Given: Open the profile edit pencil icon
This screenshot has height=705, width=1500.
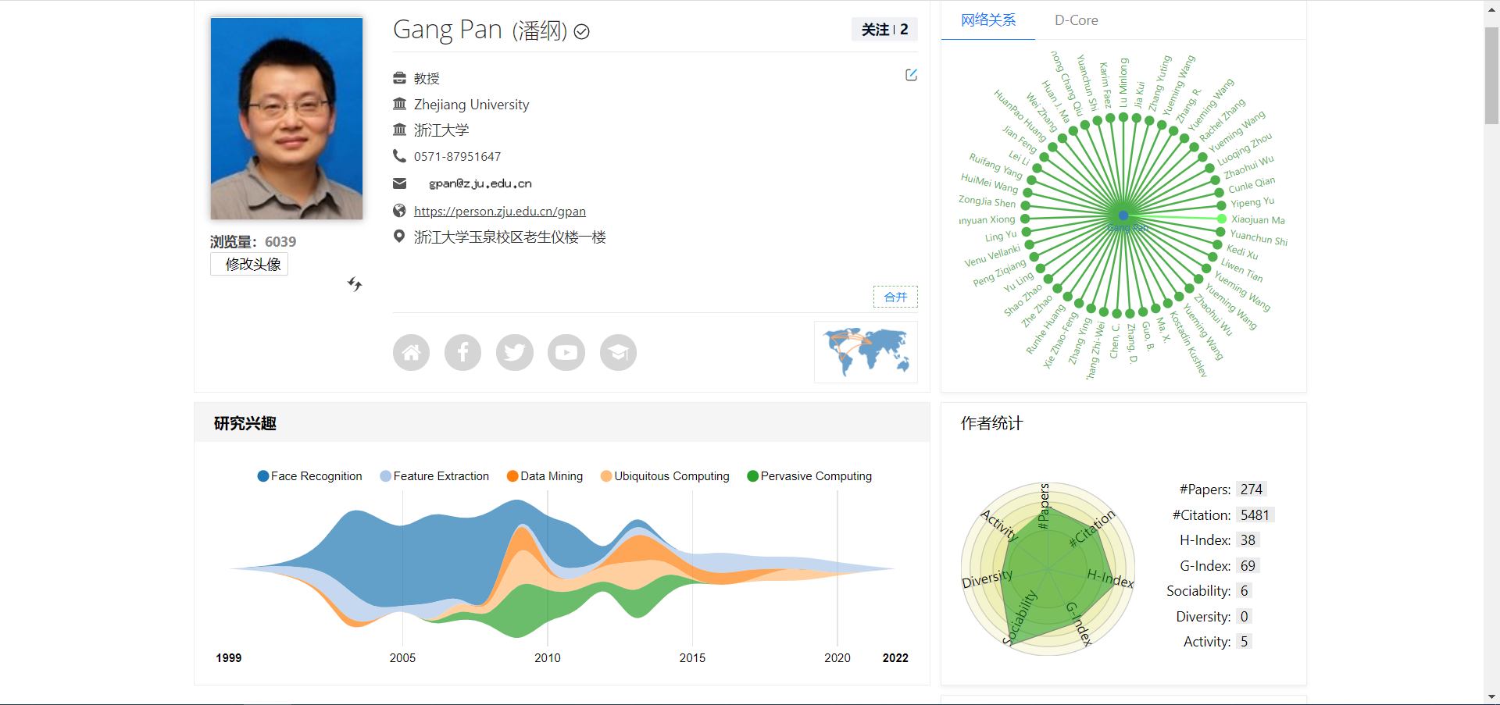Looking at the screenshot, I should click(911, 75).
